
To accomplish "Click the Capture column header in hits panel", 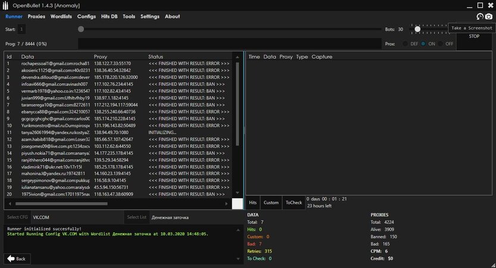I will coord(322,57).
